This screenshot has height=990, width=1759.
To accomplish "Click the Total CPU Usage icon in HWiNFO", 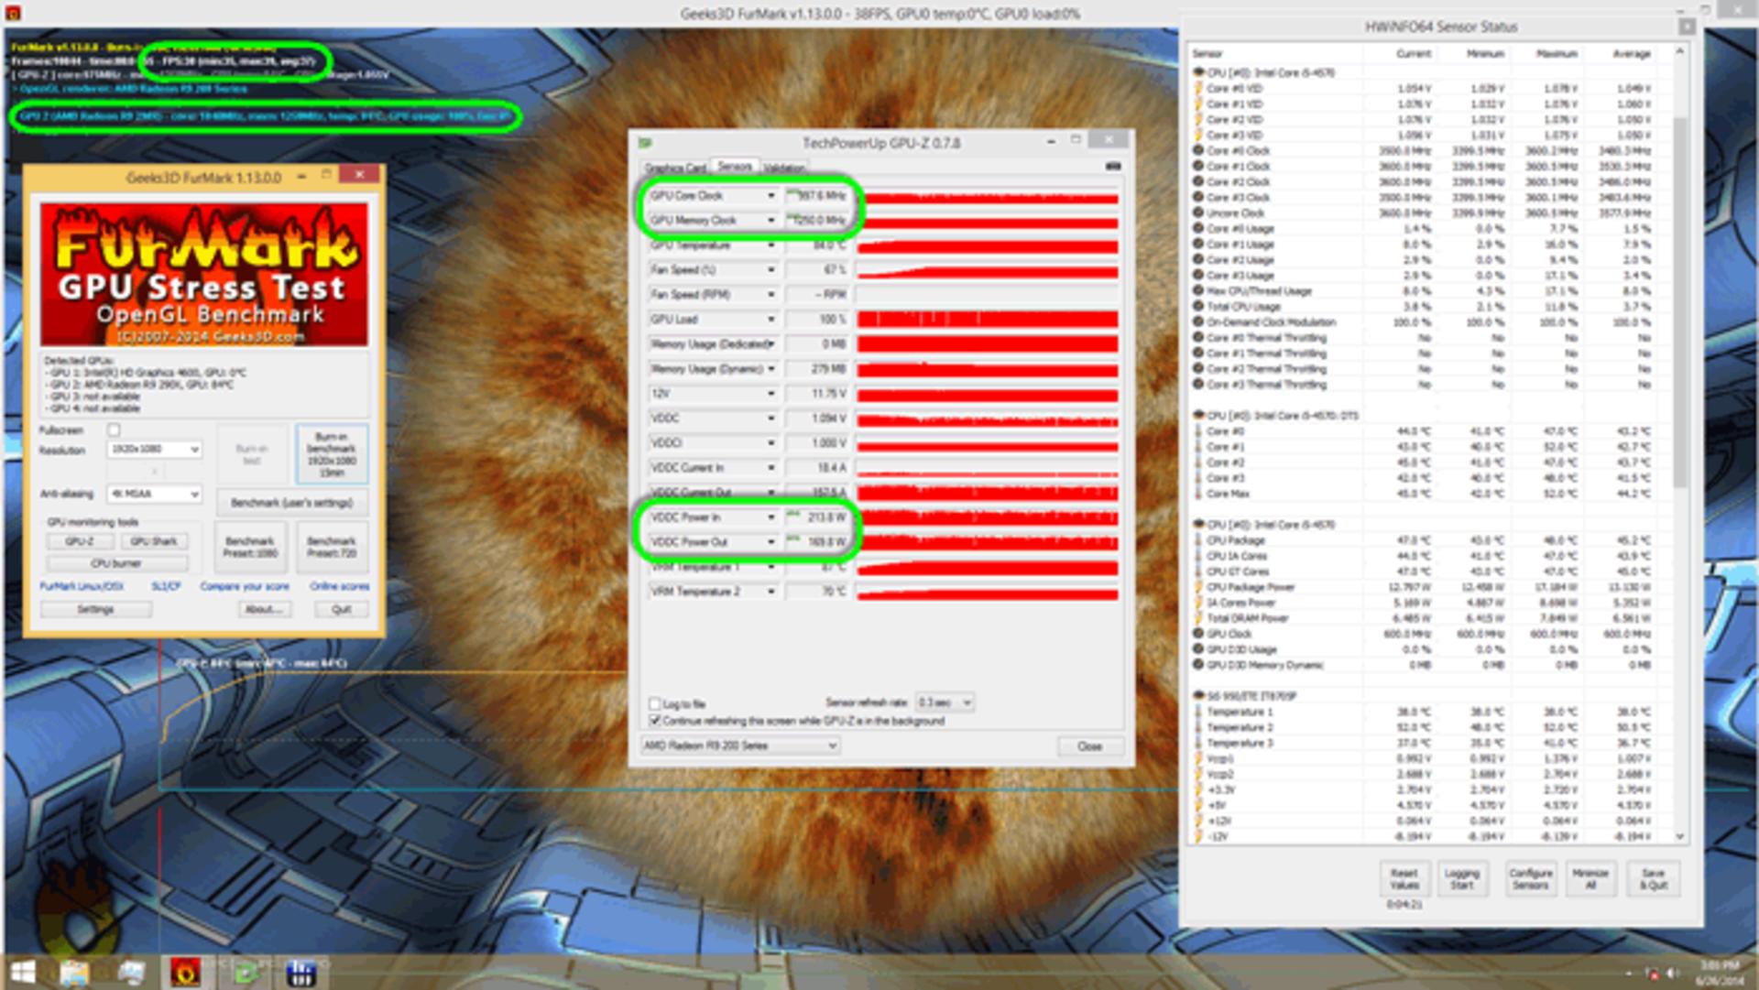I will click(x=1197, y=306).
